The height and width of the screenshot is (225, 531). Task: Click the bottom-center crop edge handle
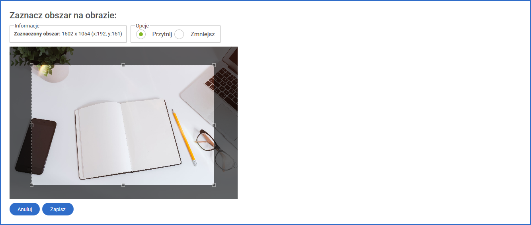click(x=123, y=185)
